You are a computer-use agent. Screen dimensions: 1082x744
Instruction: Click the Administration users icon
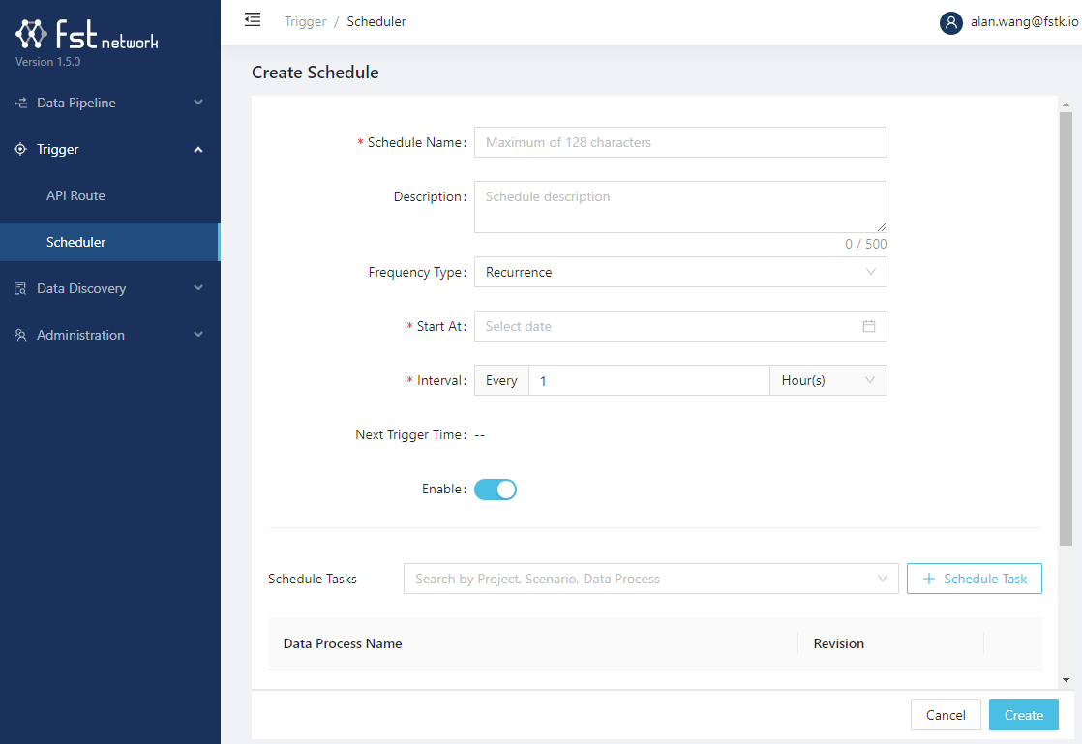point(21,336)
